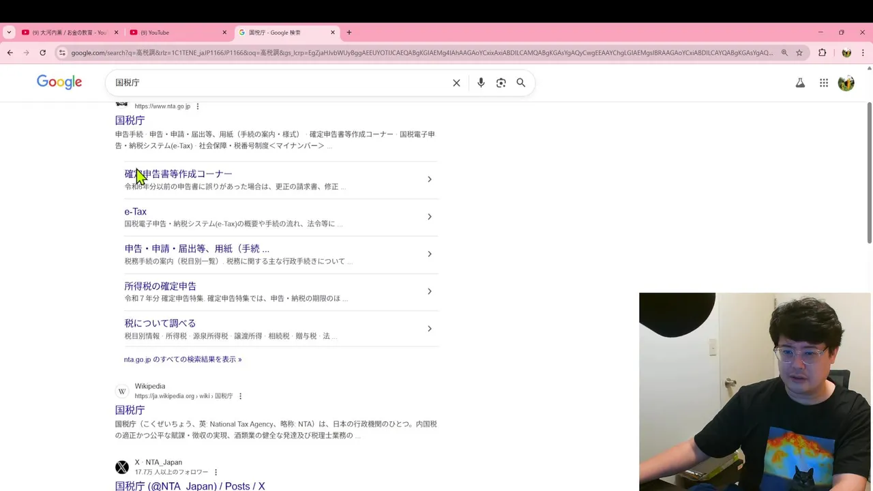Click the browser address bar URL

tap(421, 53)
